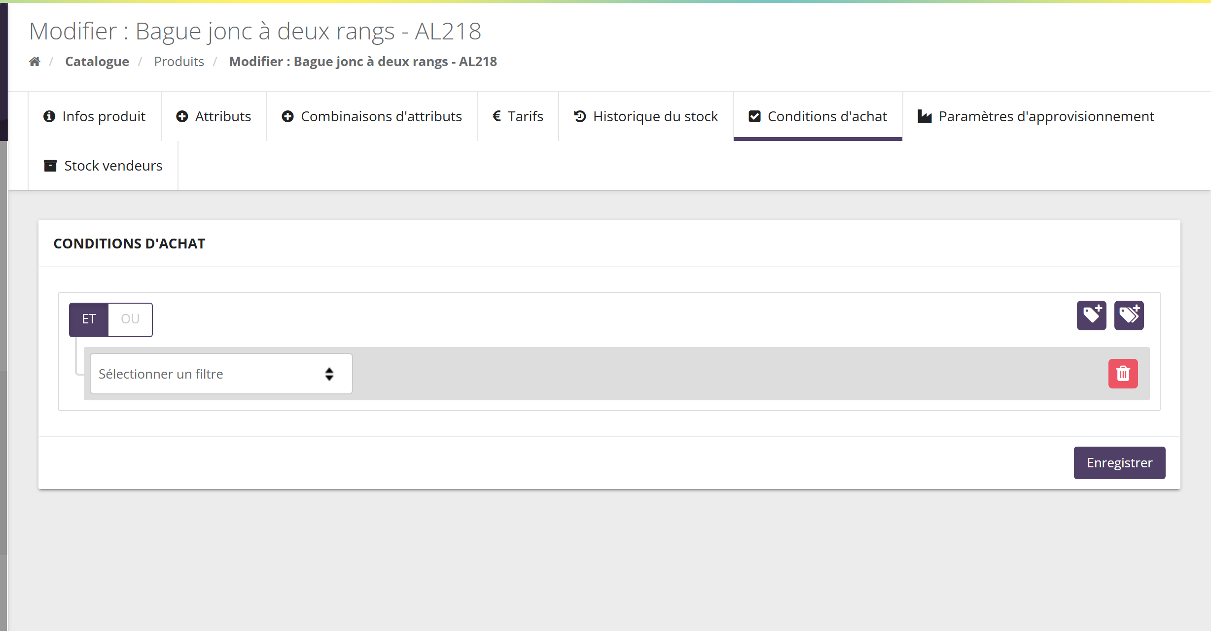Open the Infos produit tab
This screenshot has height=631, width=1211.
[95, 116]
